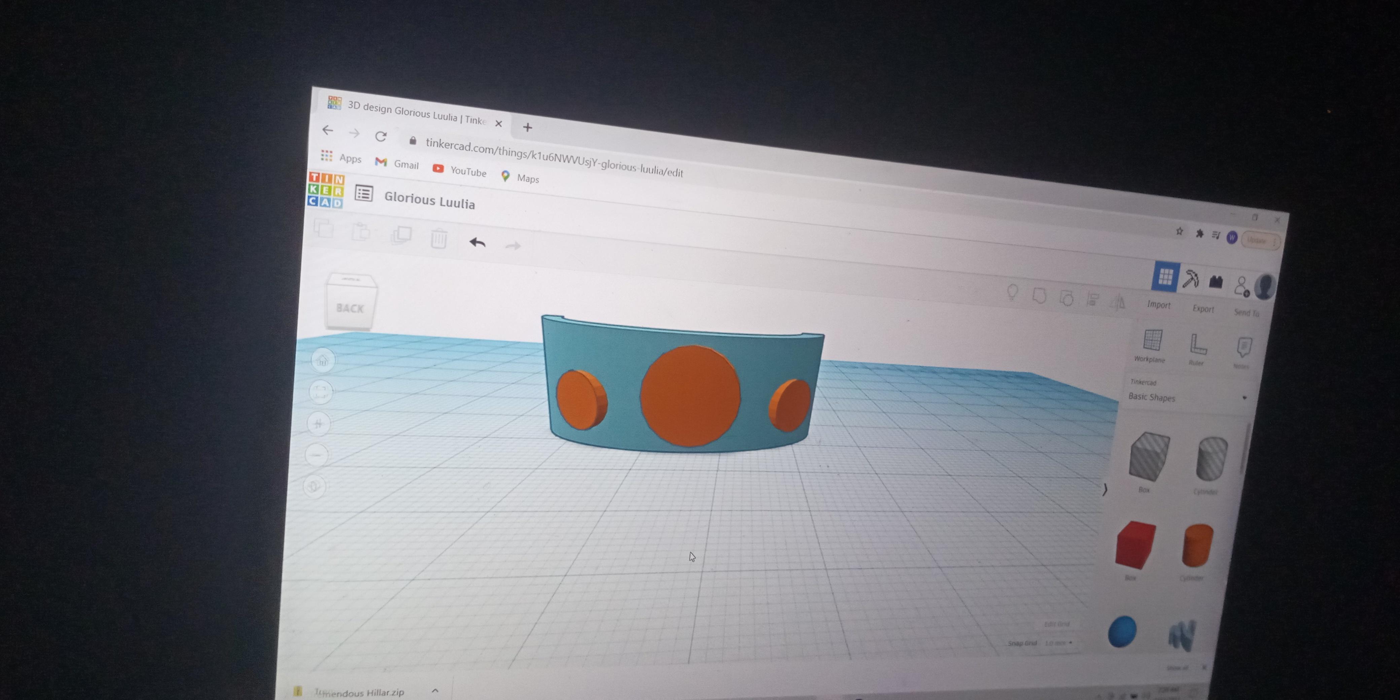The height and width of the screenshot is (700, 1400).
Task: Click the Import button
Action: 1159,305
